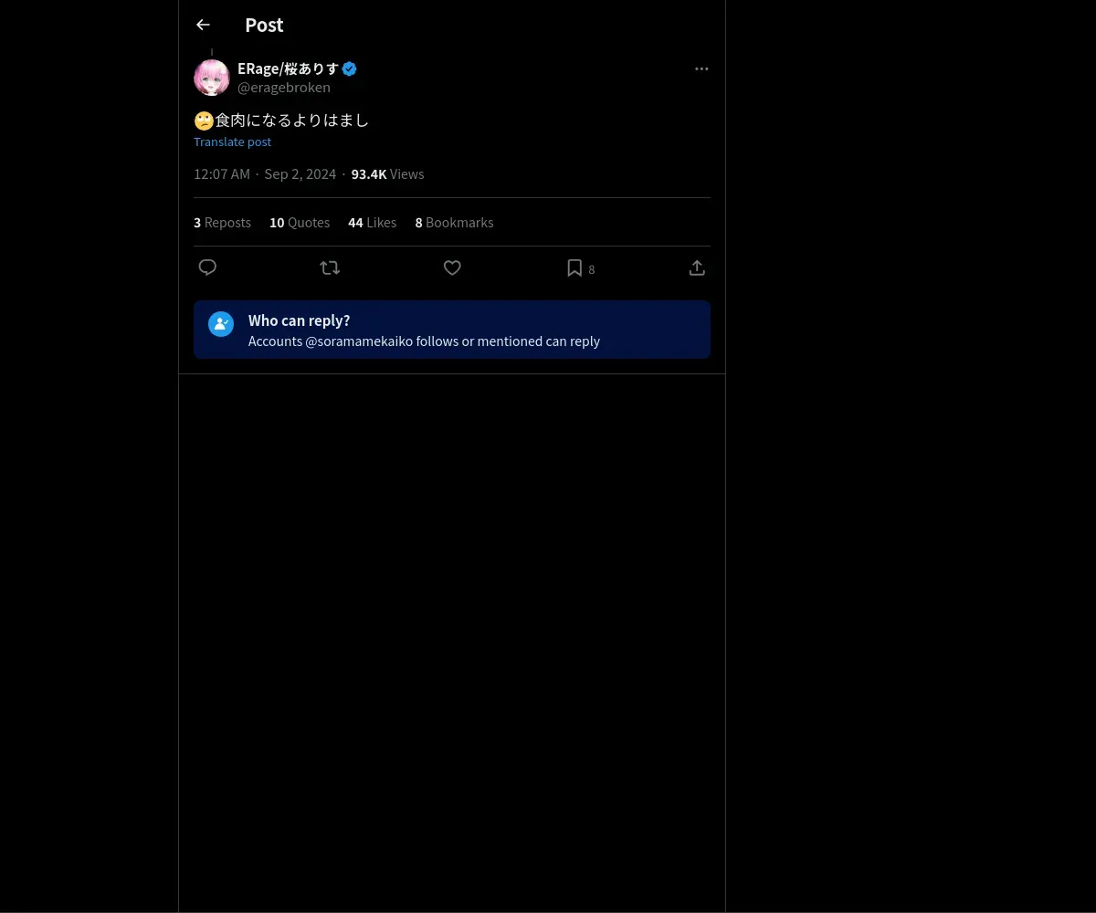The height and width of the screenshot is (913, 1096).
Task: View the 3 Reposts list
Action: click(222, 223)
